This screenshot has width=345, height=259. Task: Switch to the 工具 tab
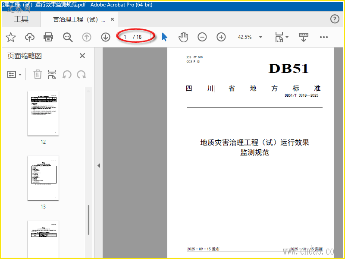tap(21, 19)
